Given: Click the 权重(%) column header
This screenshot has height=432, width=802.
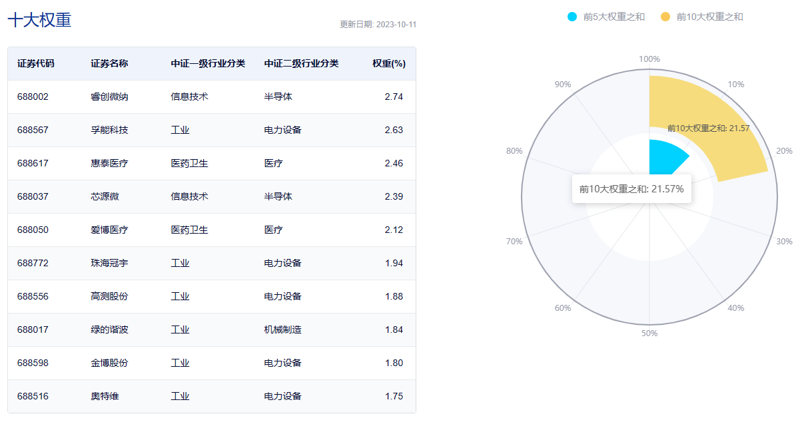Looking at the screenshot, I should pos(388,64).
